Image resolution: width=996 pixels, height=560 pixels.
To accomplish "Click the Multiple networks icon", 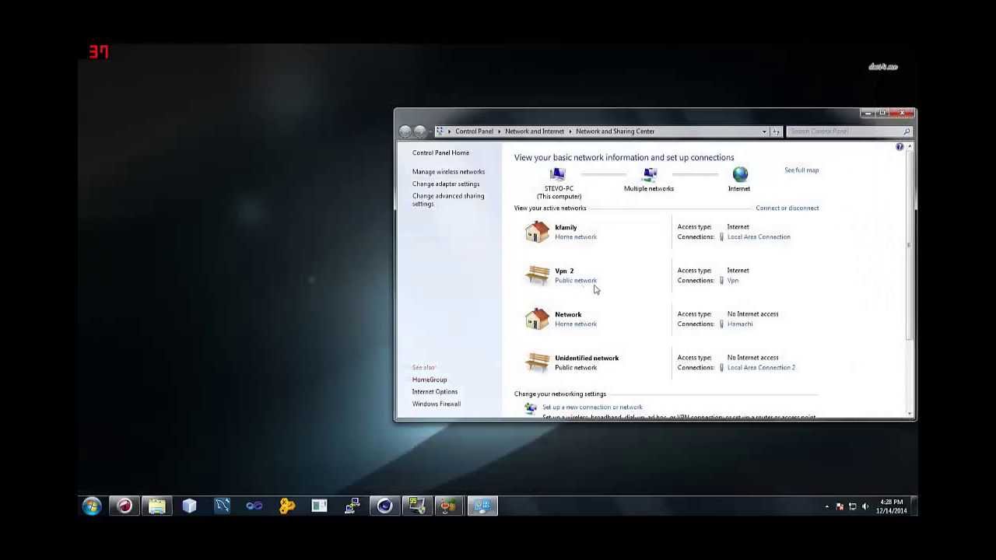I will point(650,174).
